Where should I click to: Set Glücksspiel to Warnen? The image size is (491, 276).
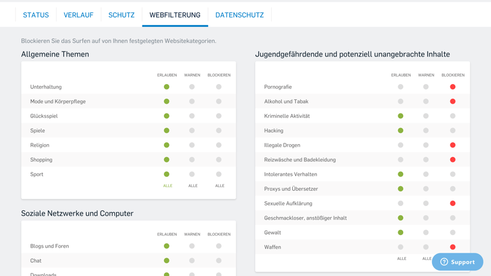[192, 116]
